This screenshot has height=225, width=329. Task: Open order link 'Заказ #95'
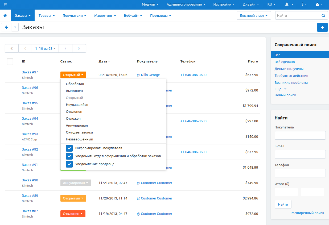click(x=30, y=103)
